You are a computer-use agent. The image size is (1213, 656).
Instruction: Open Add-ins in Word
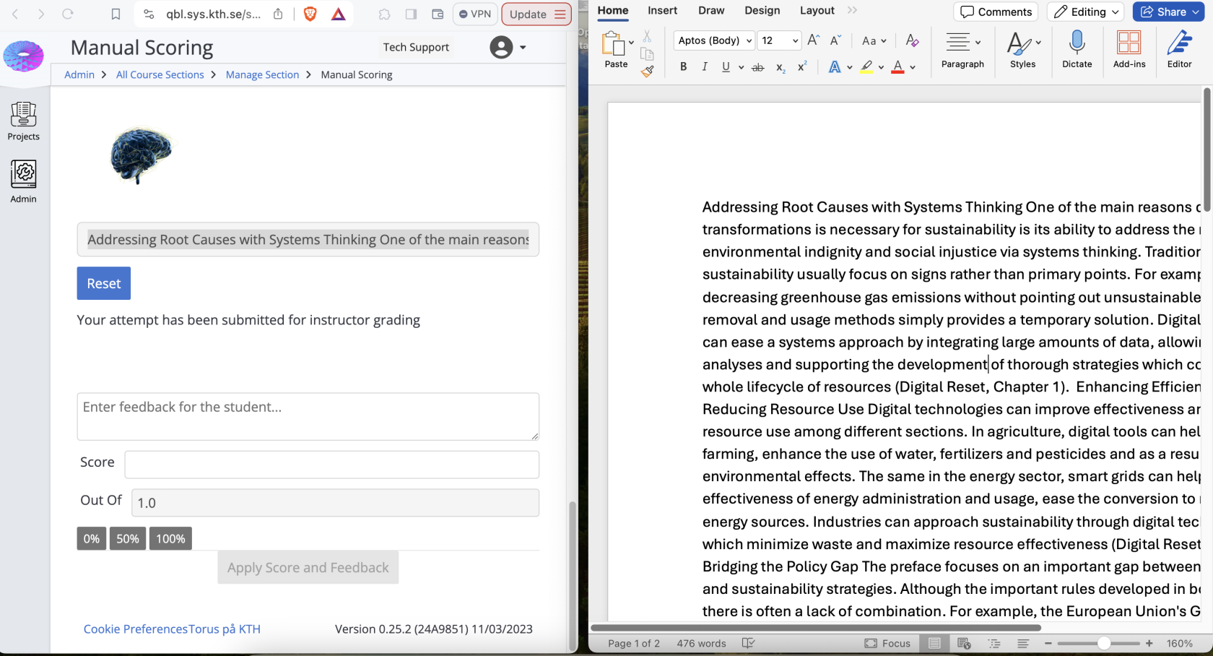(x=1129, y=49)
